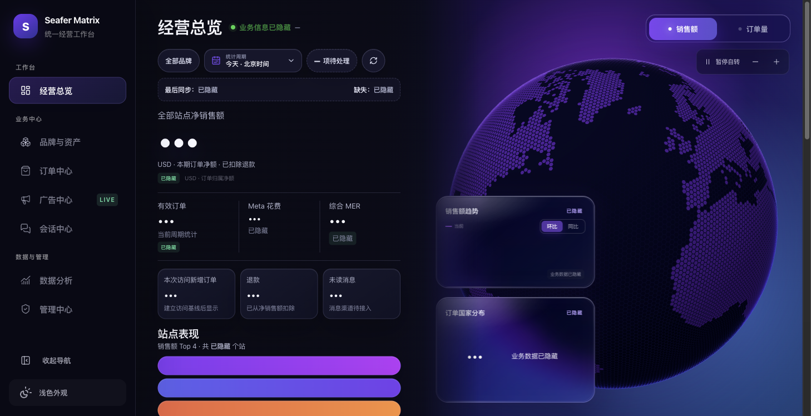The height and width of the screenshot is (416, 811).
Task: Click 已隐藏 tag under 综合 MER
Action: click(x=343, y=239)
